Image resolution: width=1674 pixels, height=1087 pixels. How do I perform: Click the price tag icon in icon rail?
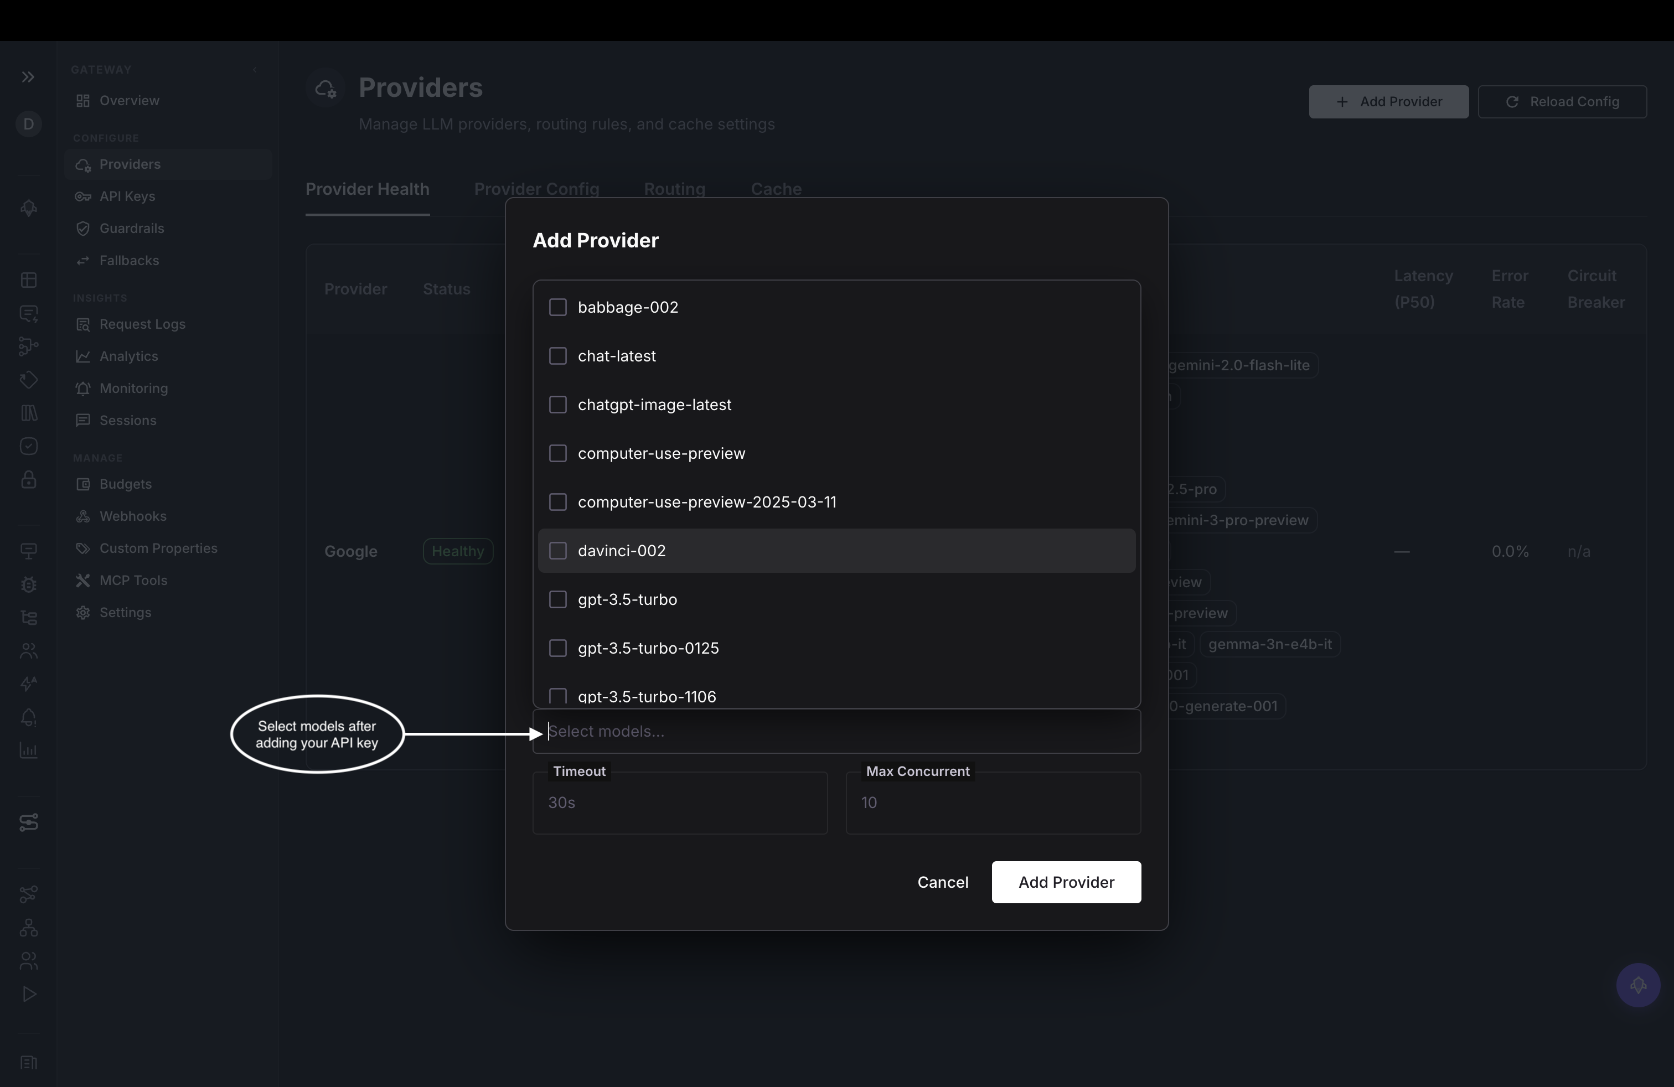[28, 380]
